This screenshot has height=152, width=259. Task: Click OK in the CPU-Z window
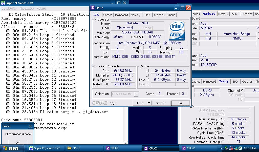[x=180, y=103]
